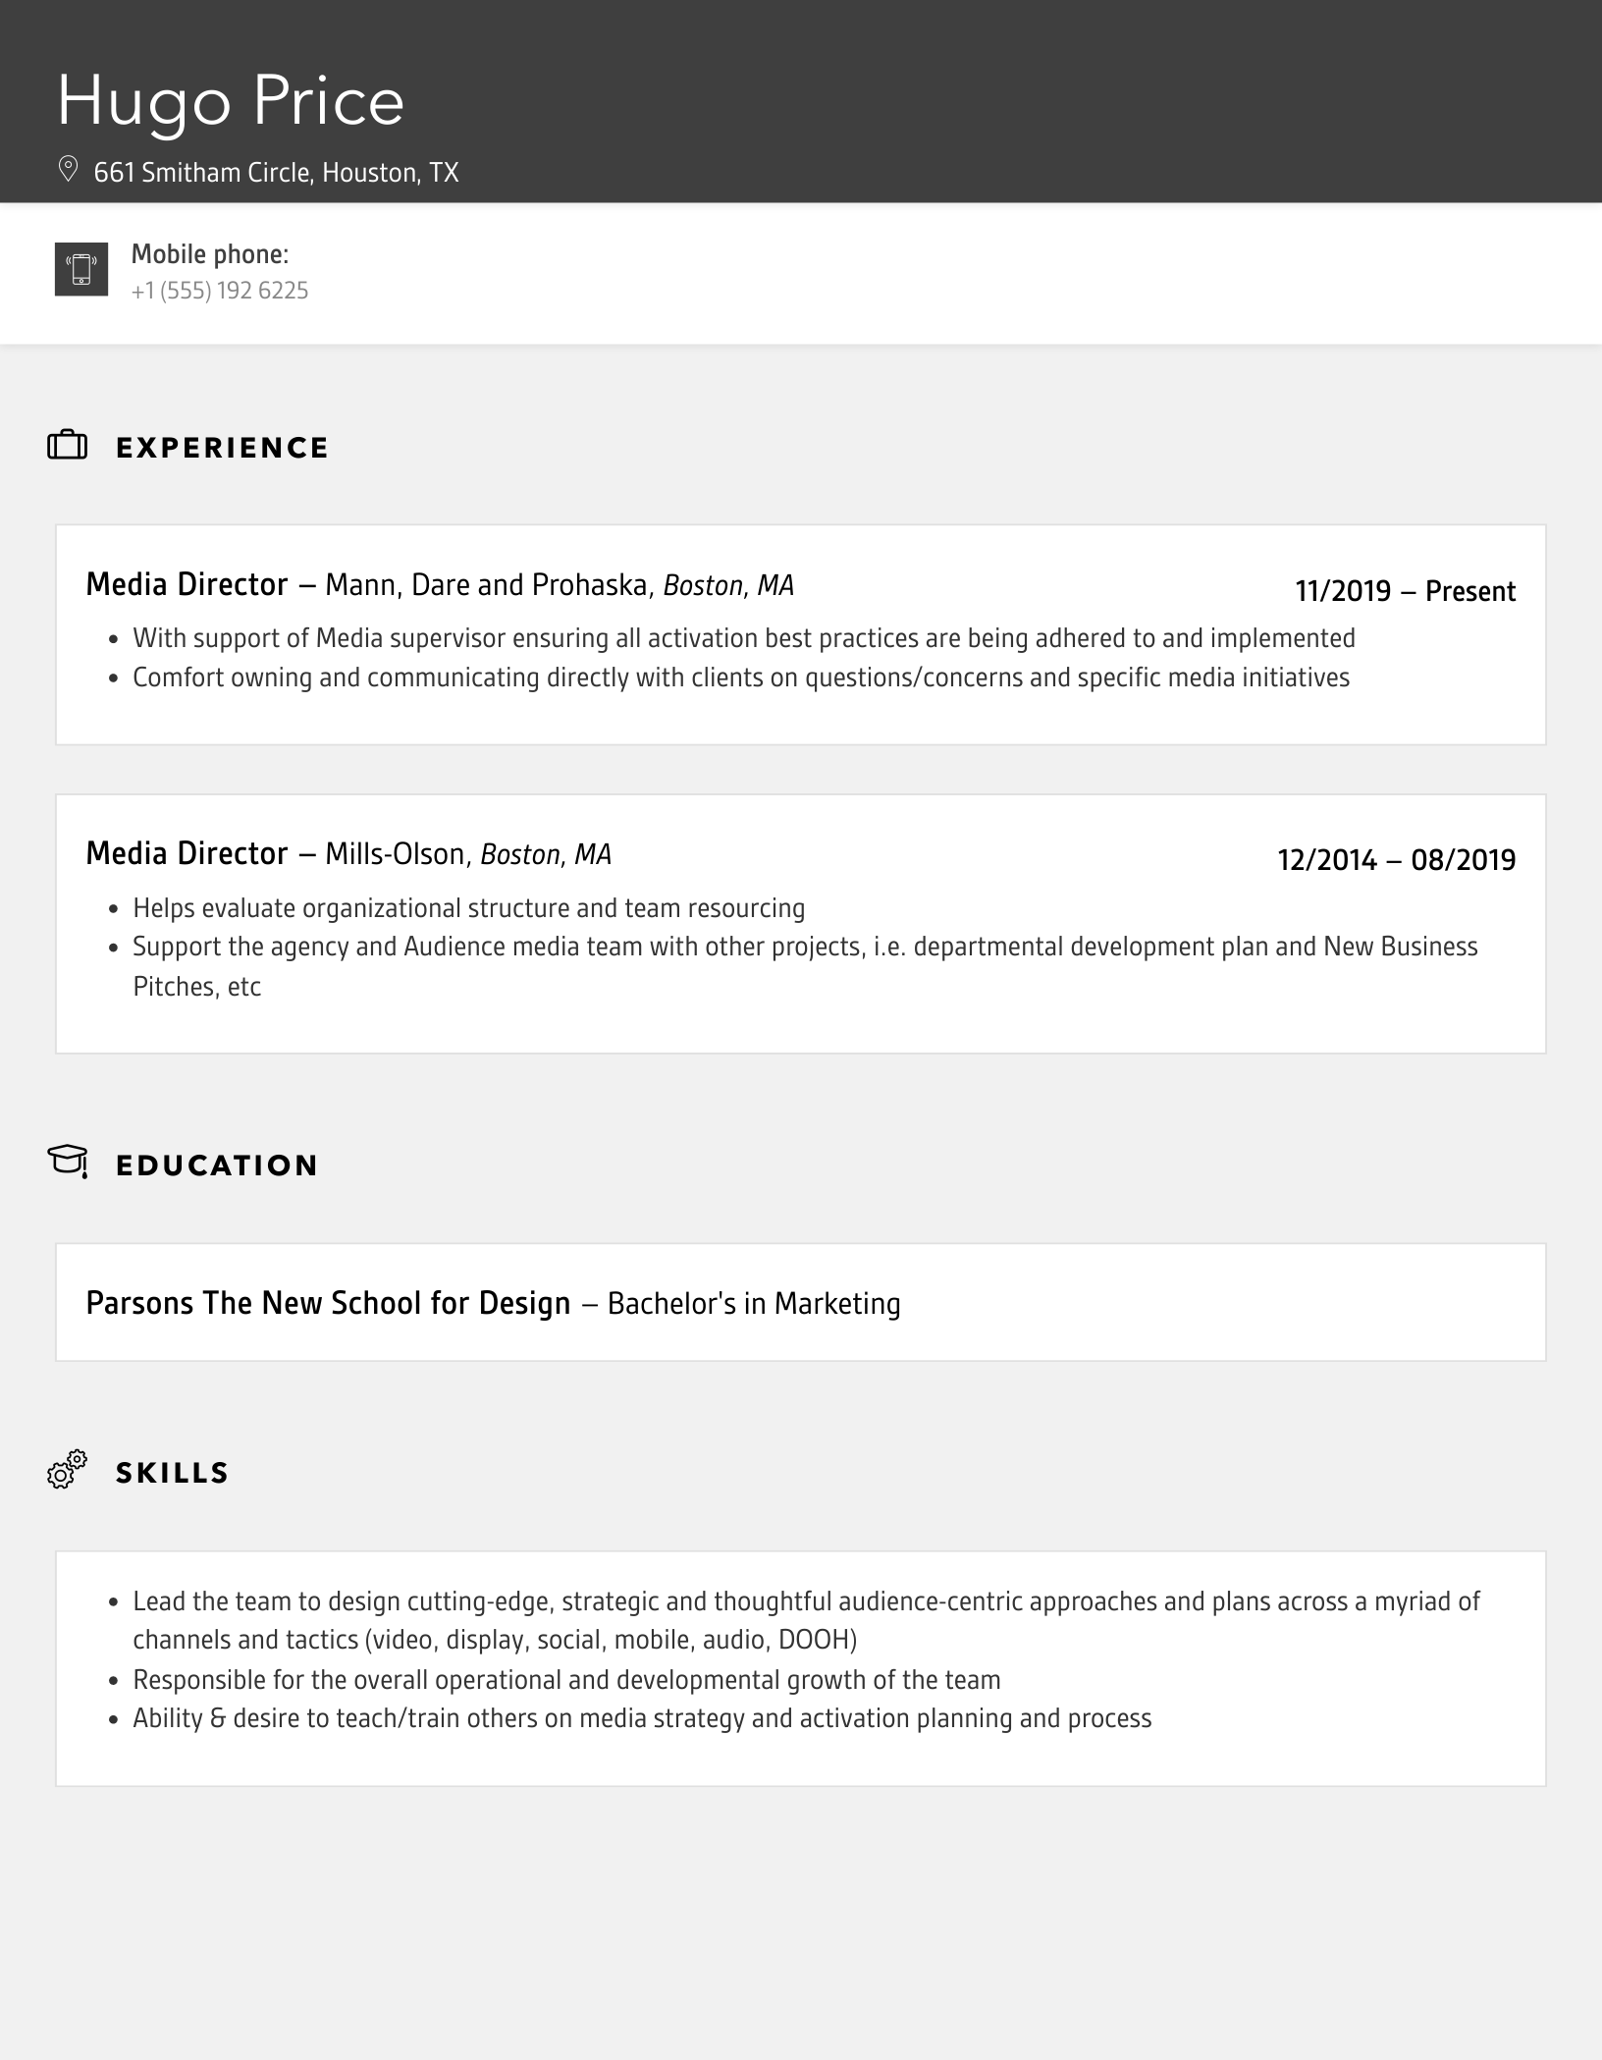
Task: Select the EXPERIENCE section heading
Action: 222,448
